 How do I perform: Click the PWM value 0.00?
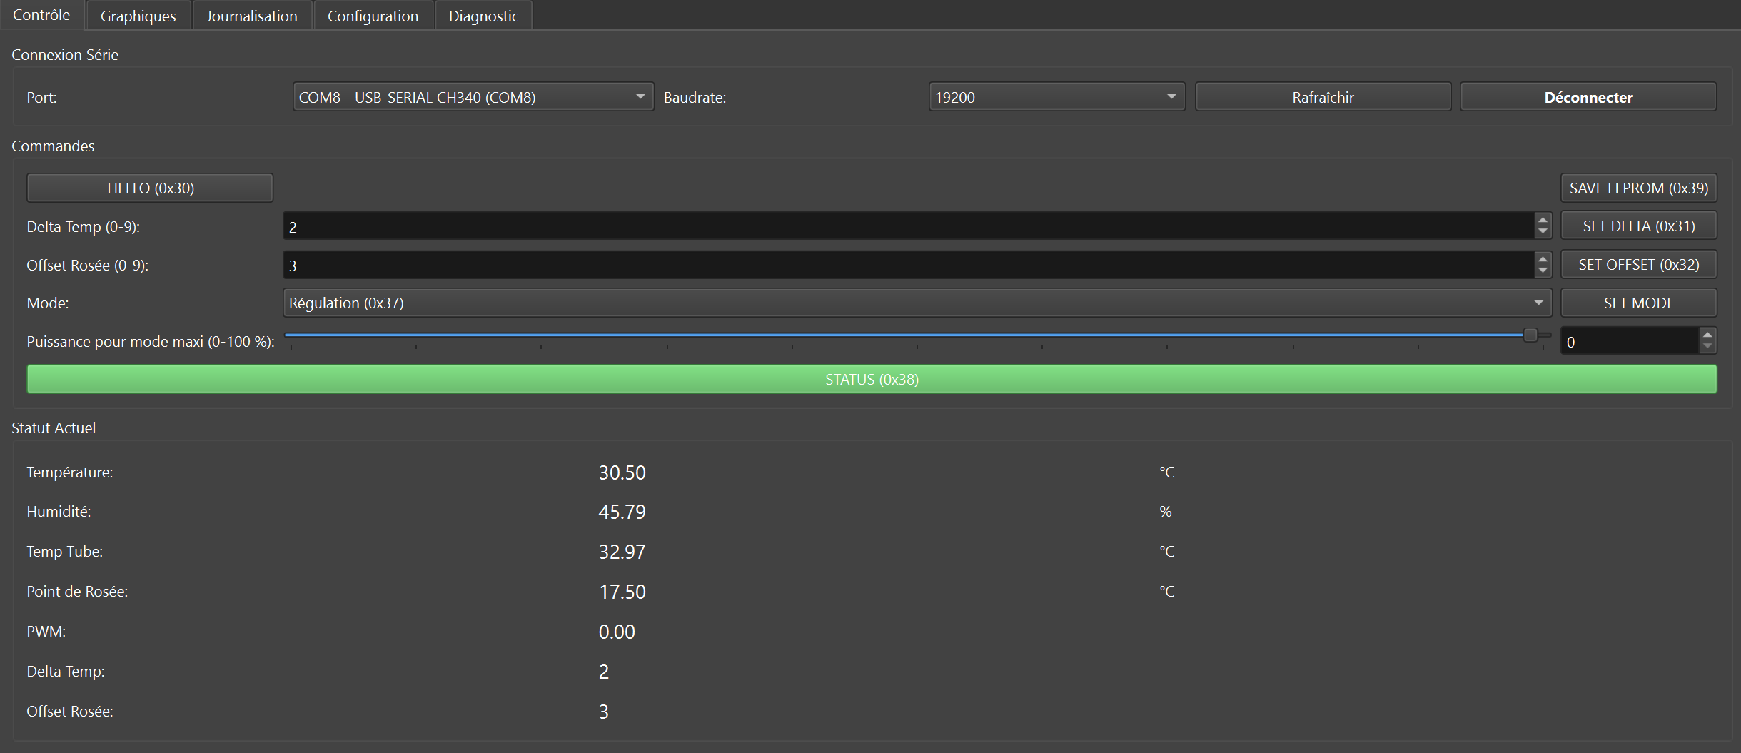click(617, 632)
